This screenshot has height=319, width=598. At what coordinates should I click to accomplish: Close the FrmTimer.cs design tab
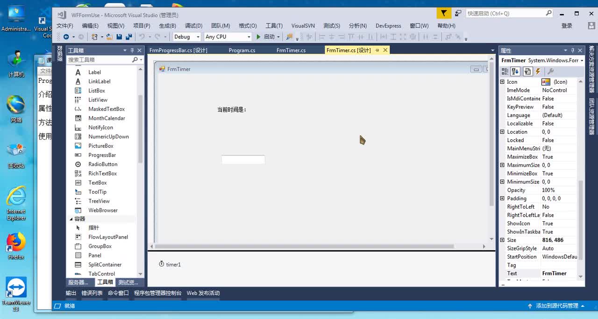point(385,50)
